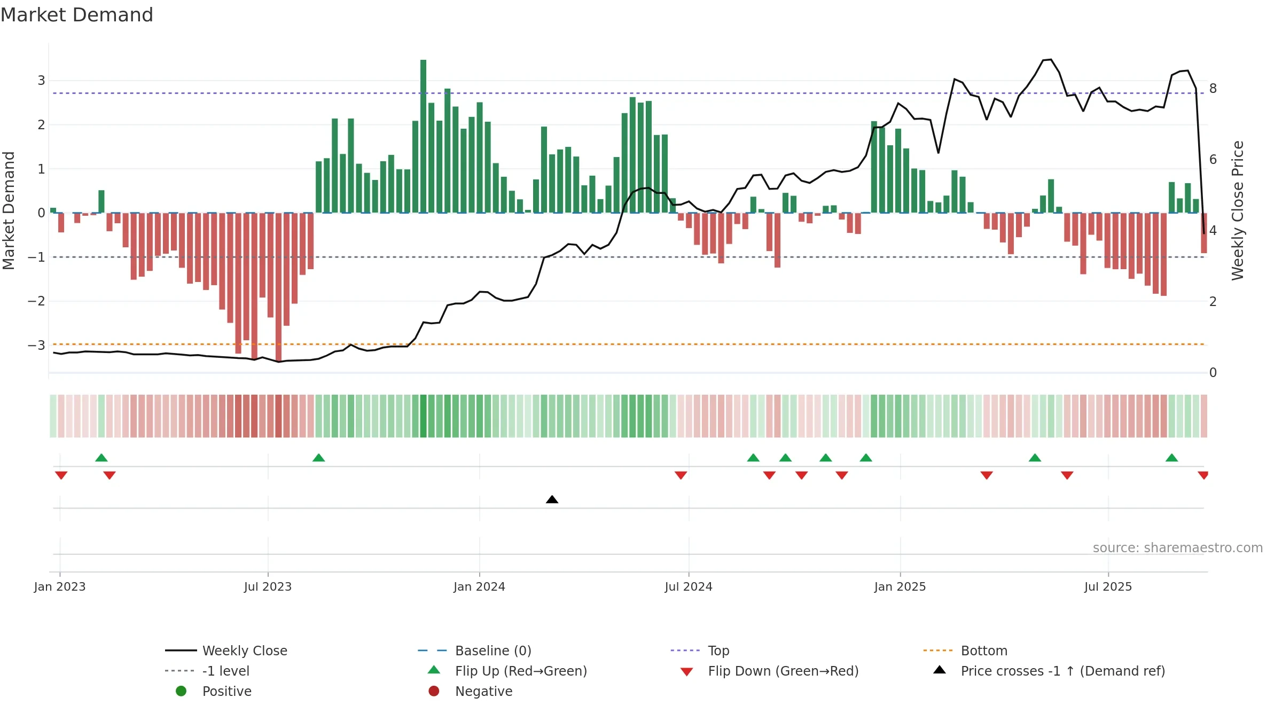Toggle the Top legend entry
Viewport: 1282px width, 721px height.
(718, 651)
